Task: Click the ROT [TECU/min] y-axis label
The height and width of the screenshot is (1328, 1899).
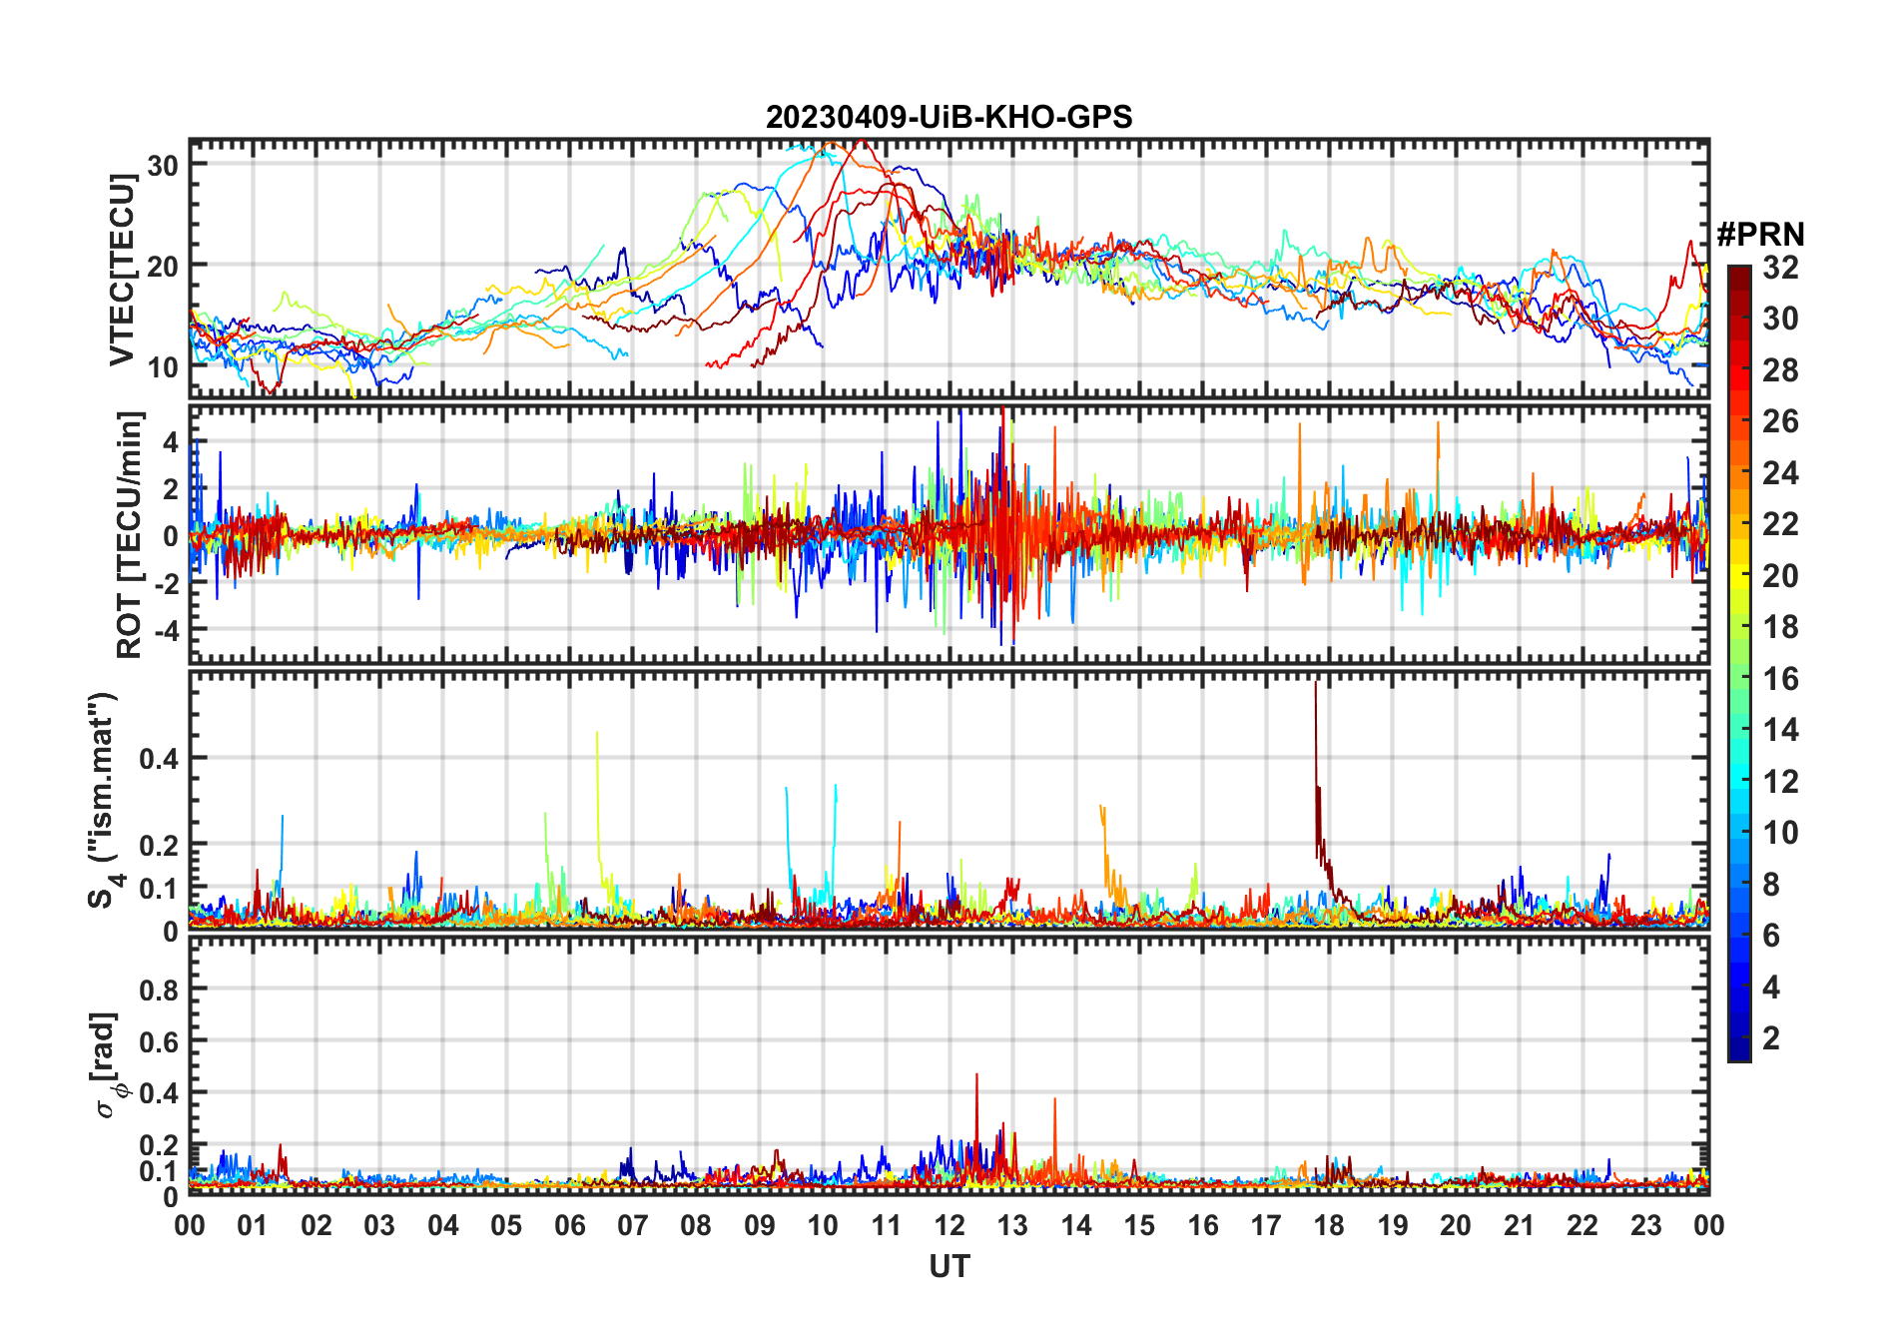Action: coord(130,534)
